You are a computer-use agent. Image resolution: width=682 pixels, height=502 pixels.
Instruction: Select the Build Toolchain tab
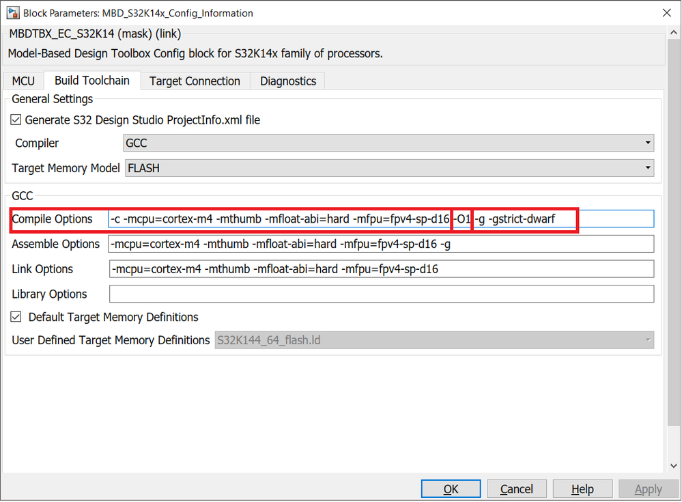click(92, 81)
